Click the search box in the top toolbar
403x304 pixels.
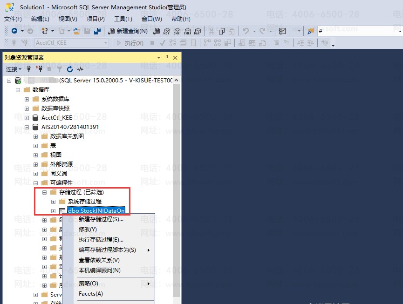coord(354,31)
